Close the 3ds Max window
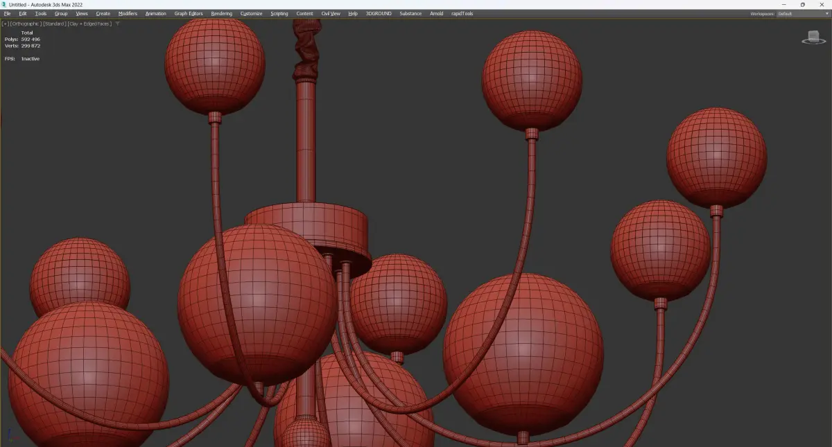Image resolution: width=832 pixels, height=447 pixels. pyautogui.click(x=822, y=4)
